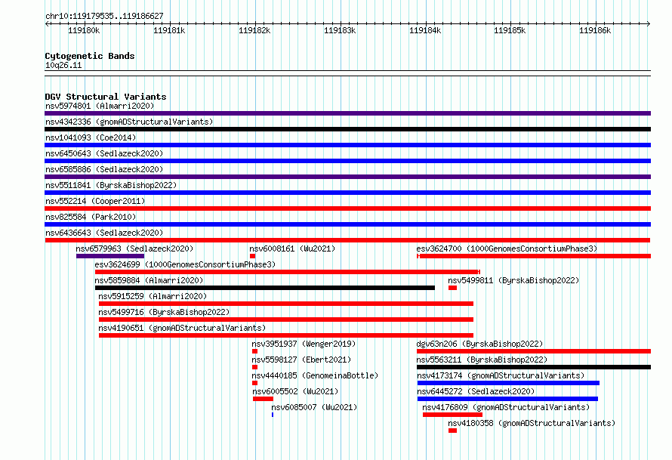Select the nsv5915259 red variant bar
Viewport: 672px width, 460px height.
pyautogui.click(x=286, y=304)
